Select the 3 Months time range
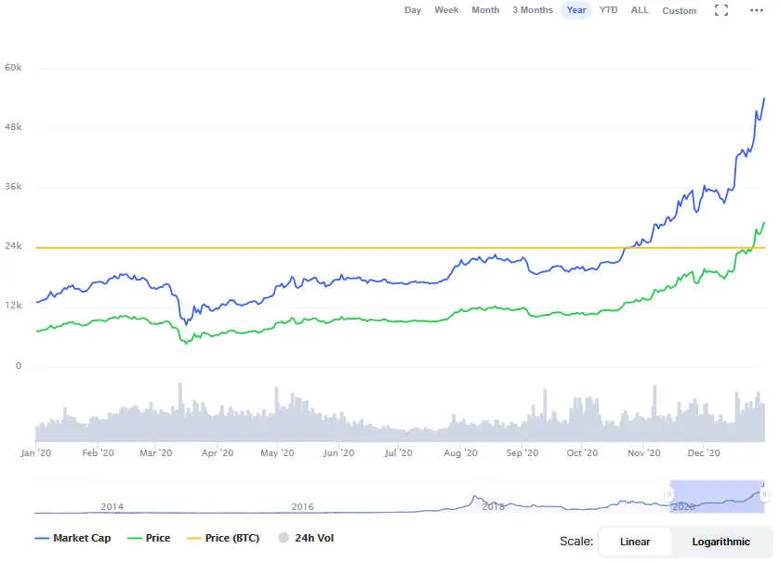 click(x=533, y=10)
